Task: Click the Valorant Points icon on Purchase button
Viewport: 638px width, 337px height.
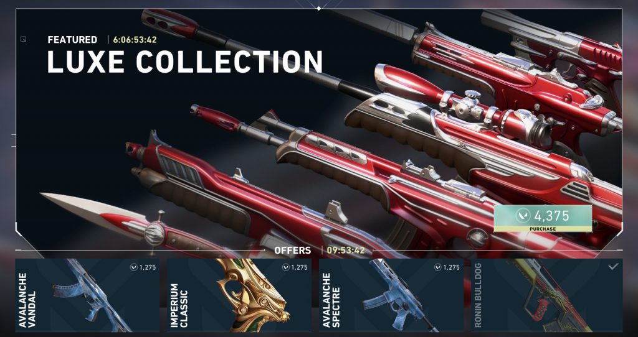Action: [523, 216]
